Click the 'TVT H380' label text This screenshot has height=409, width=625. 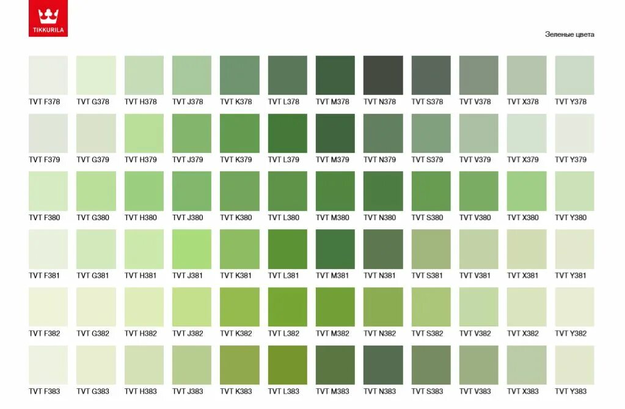pos(141,218)
